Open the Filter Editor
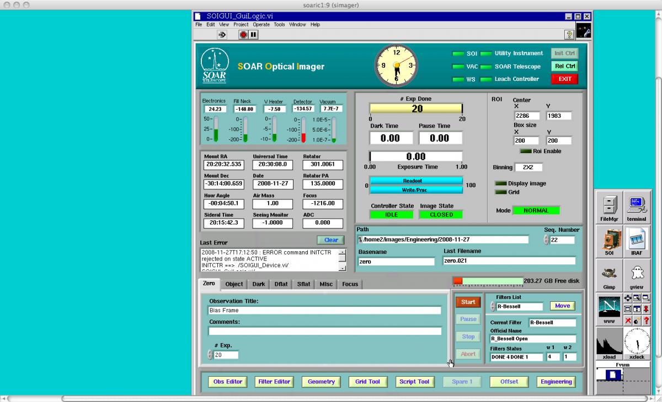 [274, 382]
